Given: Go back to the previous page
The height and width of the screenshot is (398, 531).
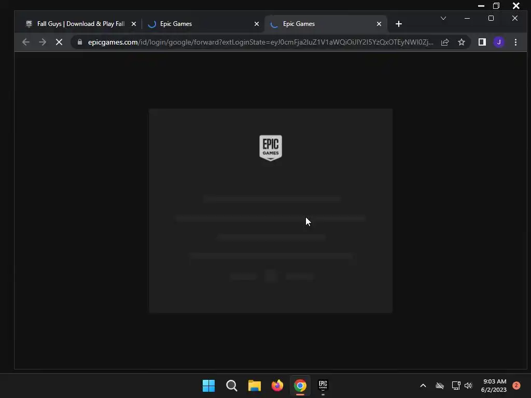Looking at the screenshot, I should (x=26, y=42).
